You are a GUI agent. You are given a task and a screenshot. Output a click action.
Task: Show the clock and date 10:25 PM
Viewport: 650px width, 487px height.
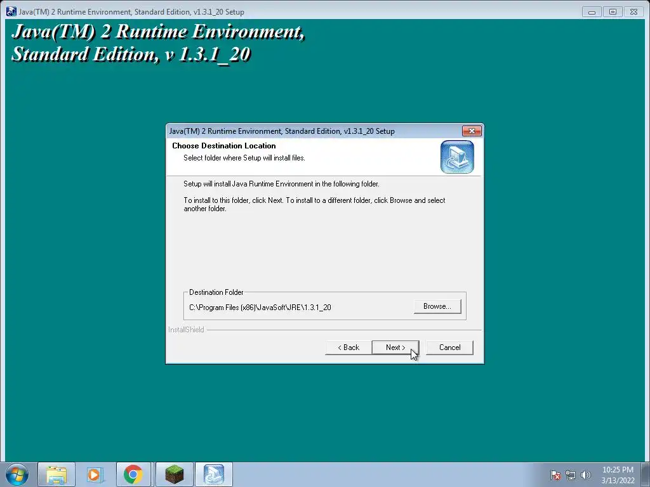pos(618,475)
